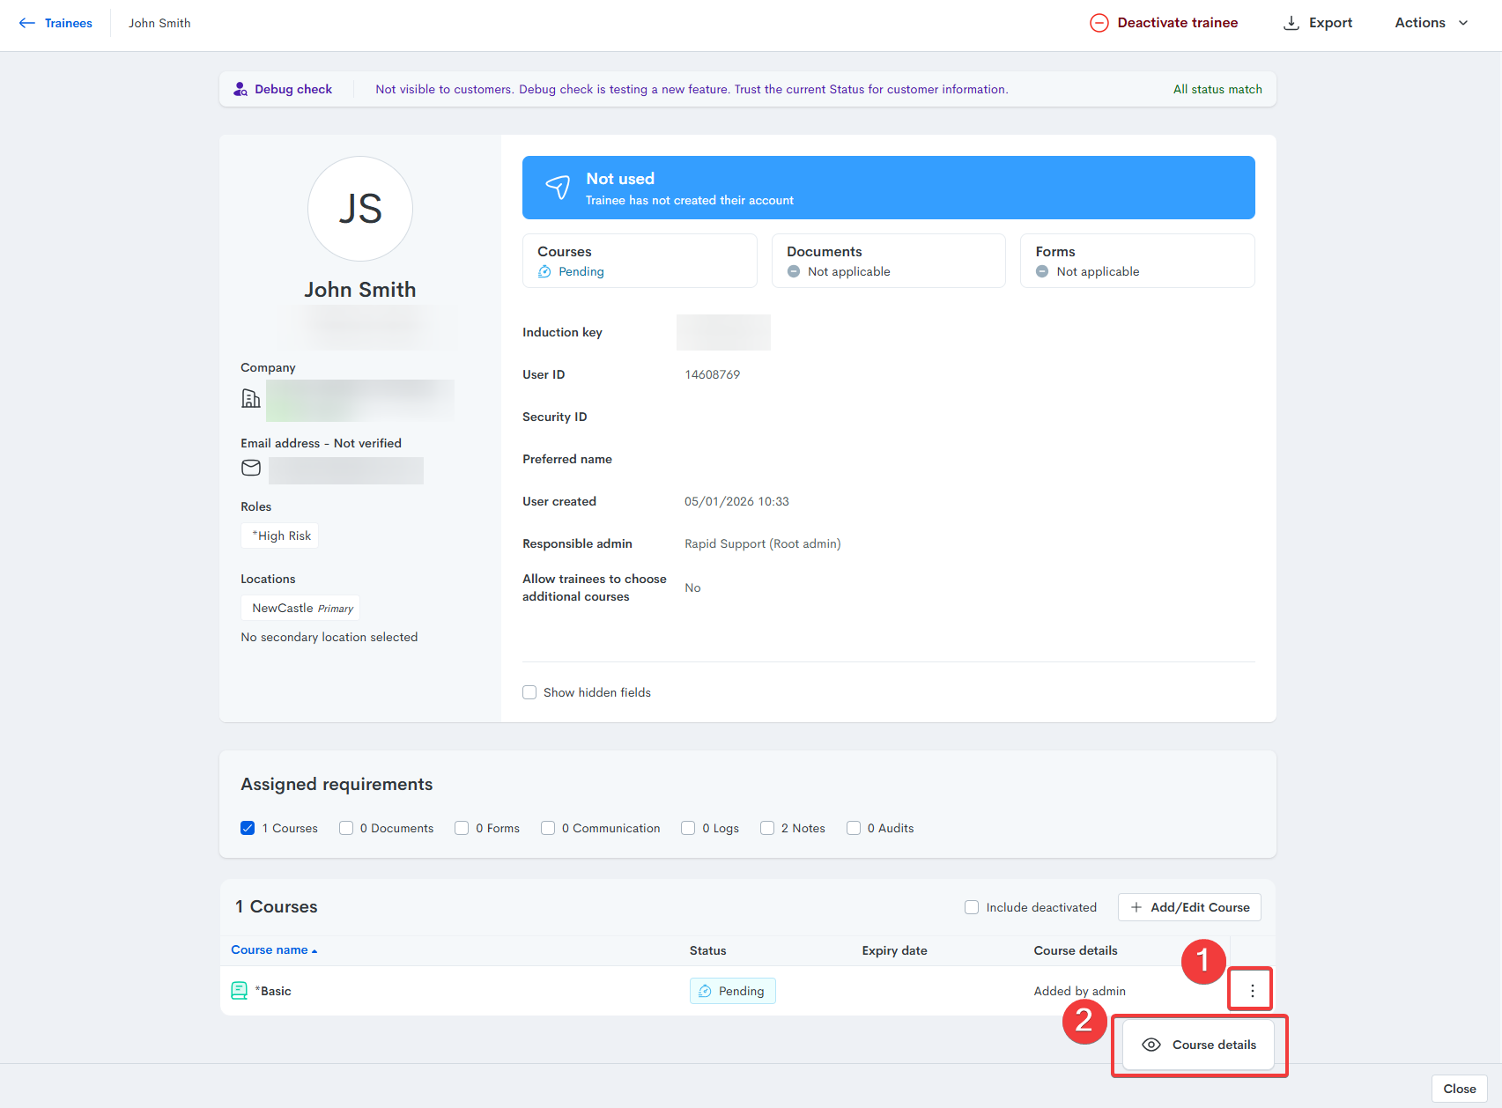1502x1108 pixels.
Task: Check the 2 Notes filter checkbox
Action: click(767, 828)
